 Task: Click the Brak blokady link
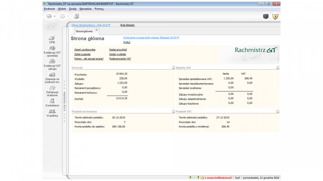127,25
